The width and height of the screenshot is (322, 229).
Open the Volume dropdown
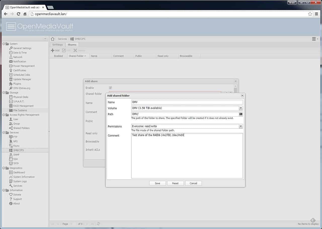coord(241,108)
